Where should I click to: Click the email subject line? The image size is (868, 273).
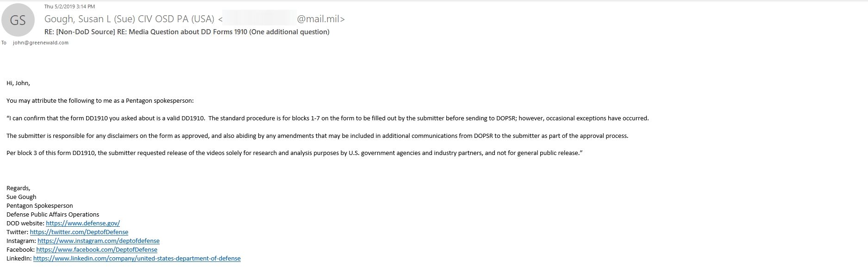click(x=187, y=32)
